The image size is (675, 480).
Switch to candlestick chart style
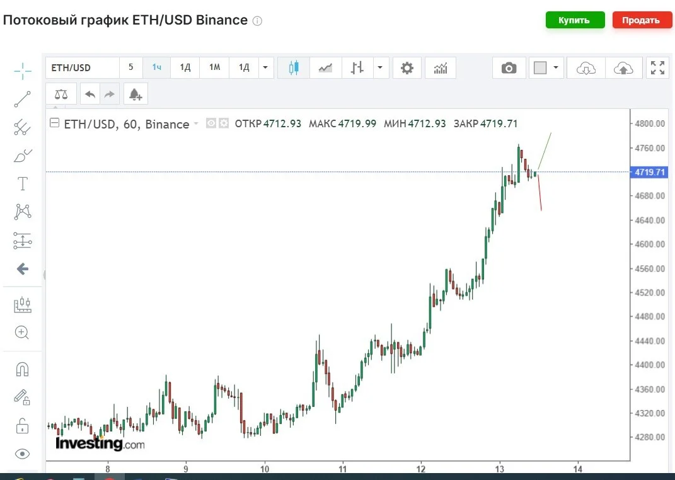pyautogui.click(x=294, y=68)
